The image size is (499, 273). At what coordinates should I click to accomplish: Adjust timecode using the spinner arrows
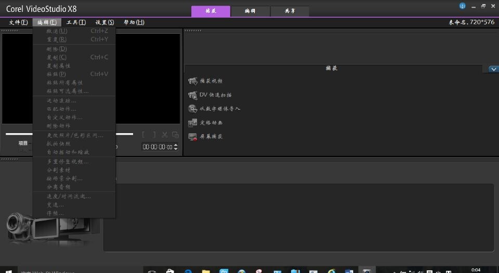176,147
